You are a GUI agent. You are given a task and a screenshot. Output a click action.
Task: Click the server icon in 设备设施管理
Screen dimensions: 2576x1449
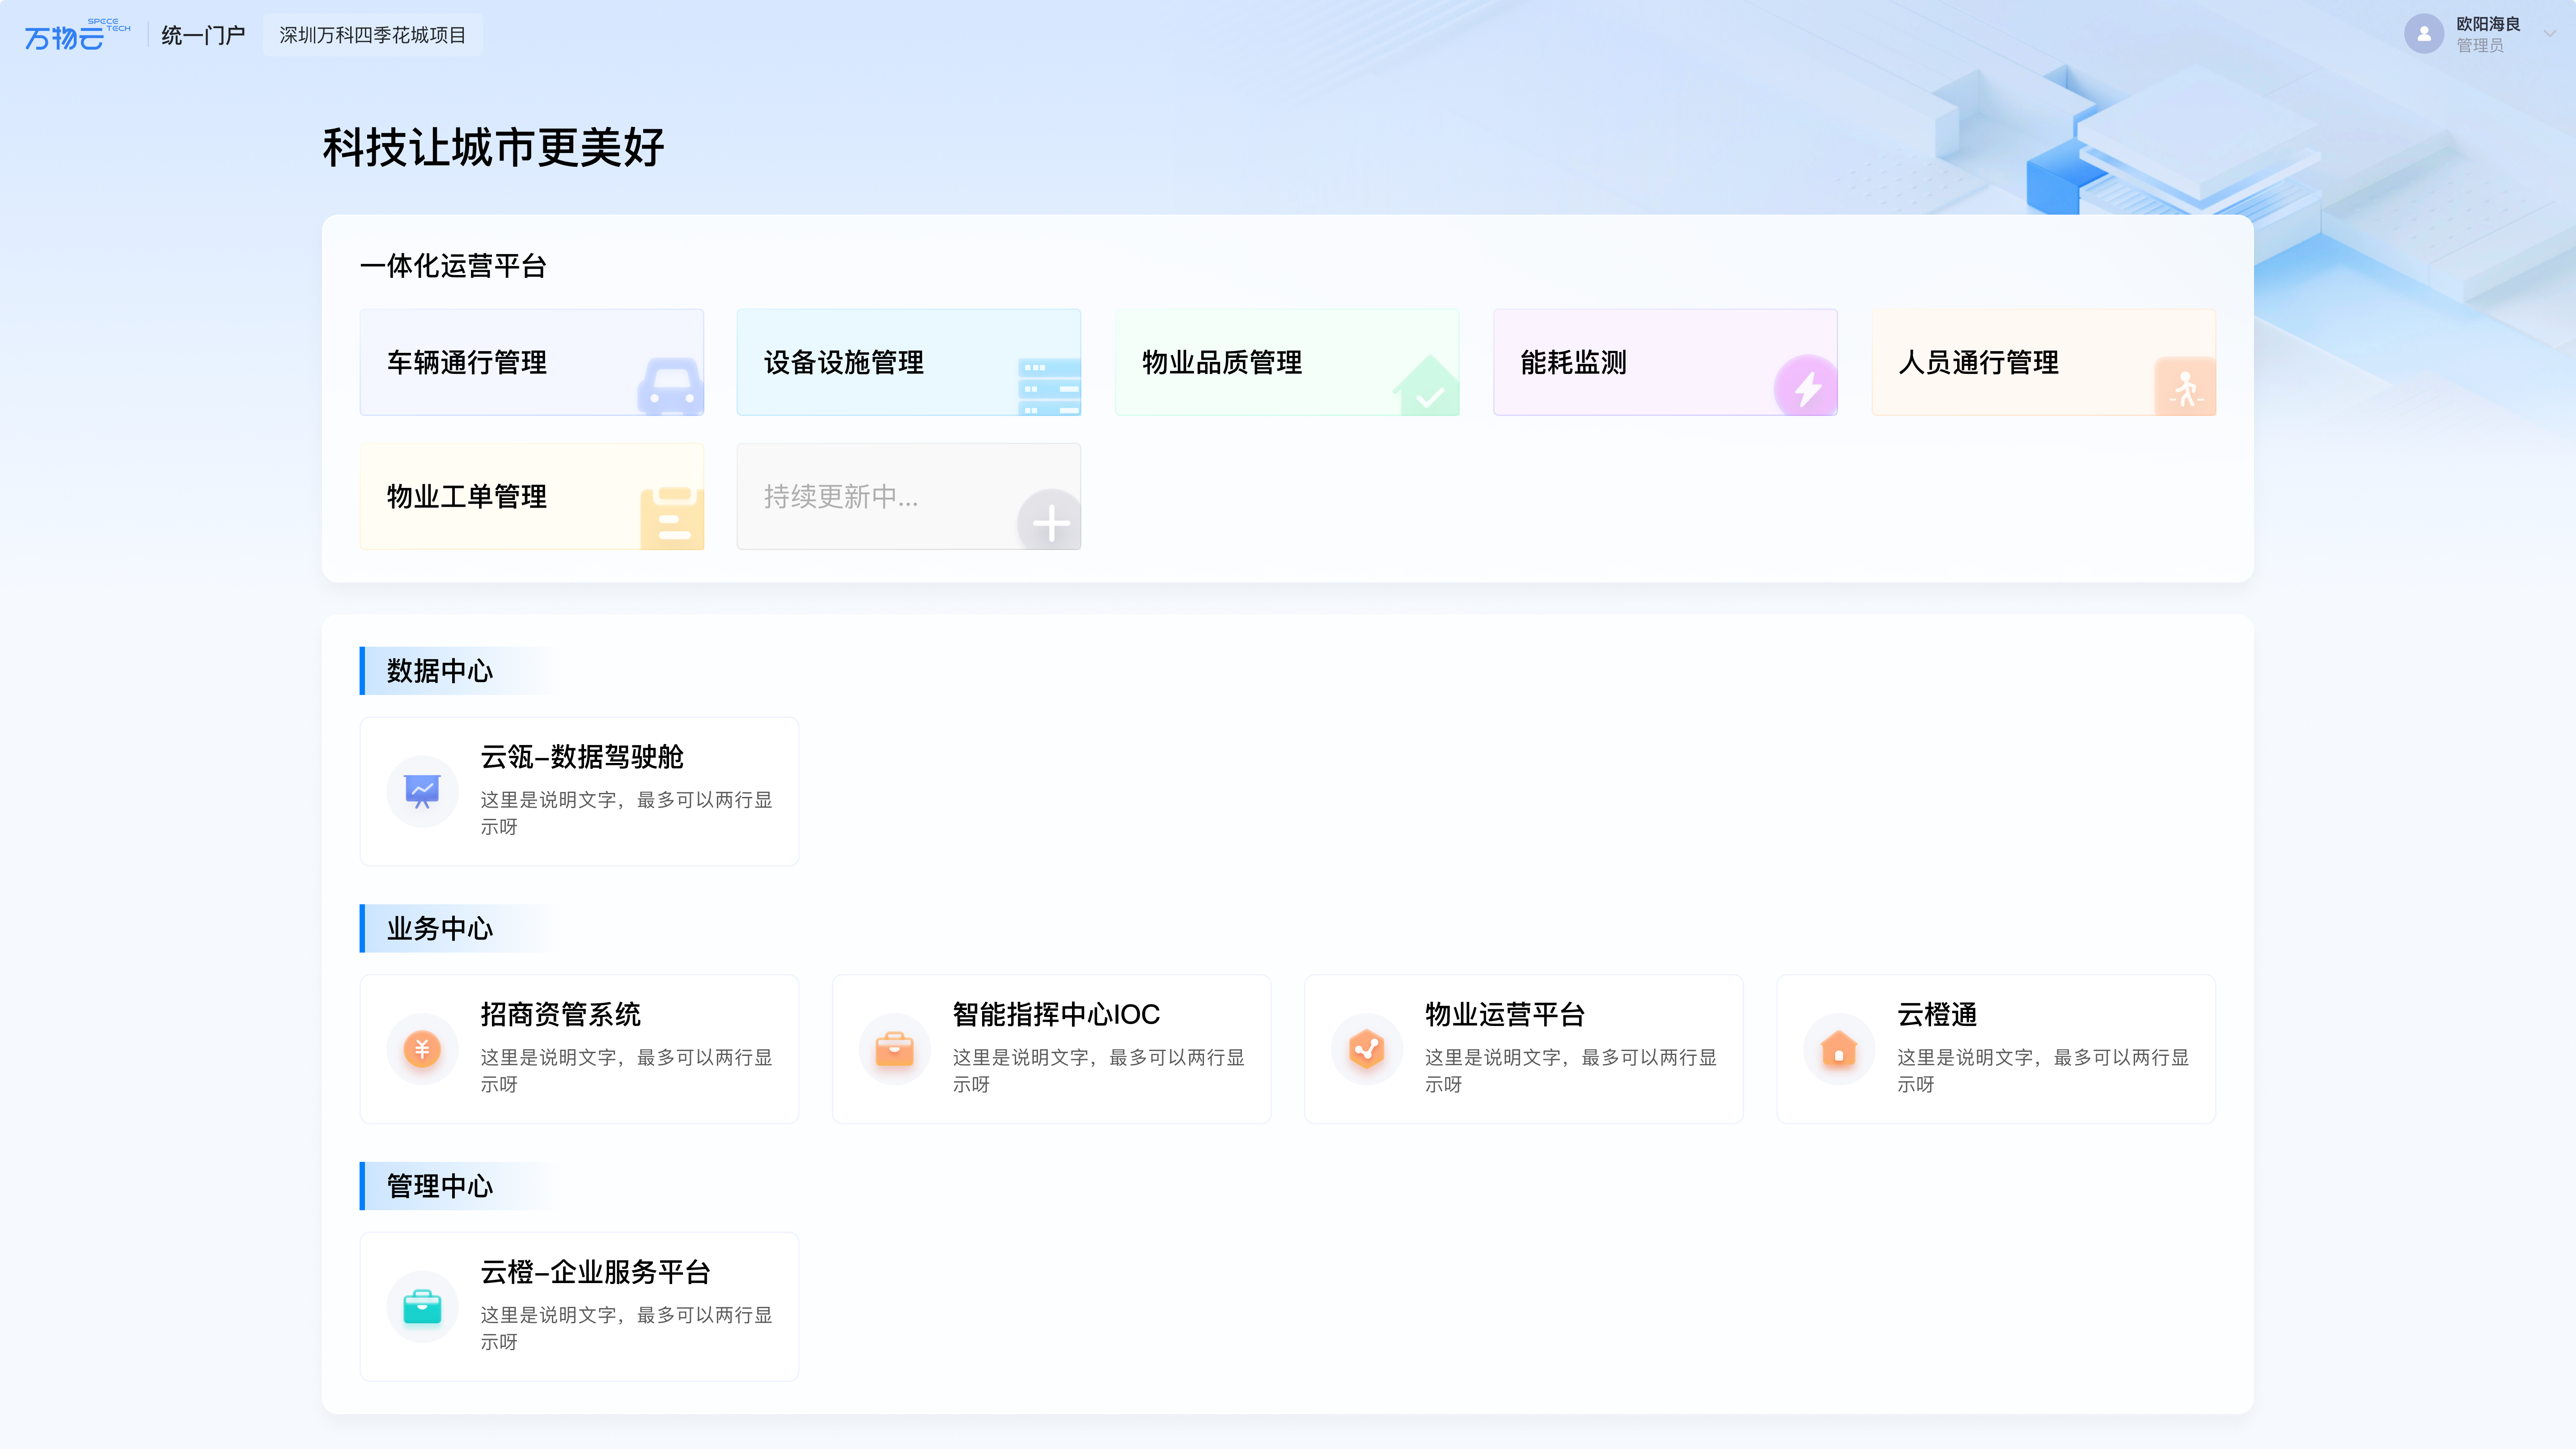(x=1049, y=386)
